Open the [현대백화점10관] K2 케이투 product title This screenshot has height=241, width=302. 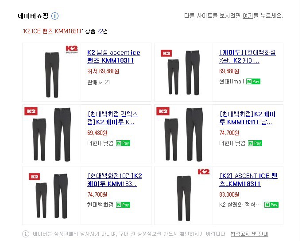click(115, 180)
